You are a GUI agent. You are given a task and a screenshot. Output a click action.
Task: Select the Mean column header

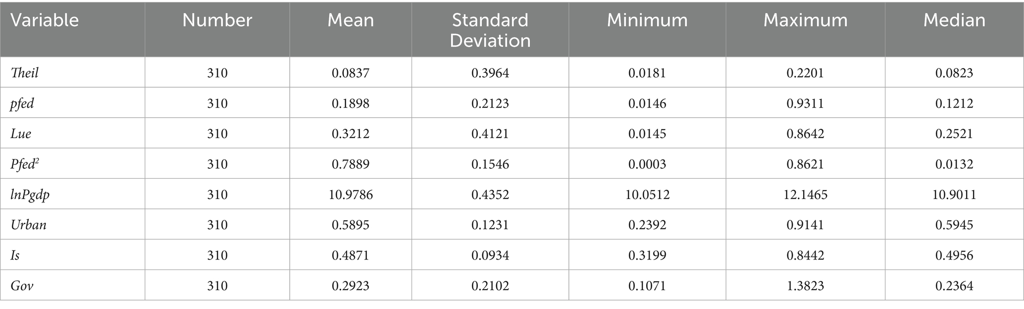pos(351,20)
